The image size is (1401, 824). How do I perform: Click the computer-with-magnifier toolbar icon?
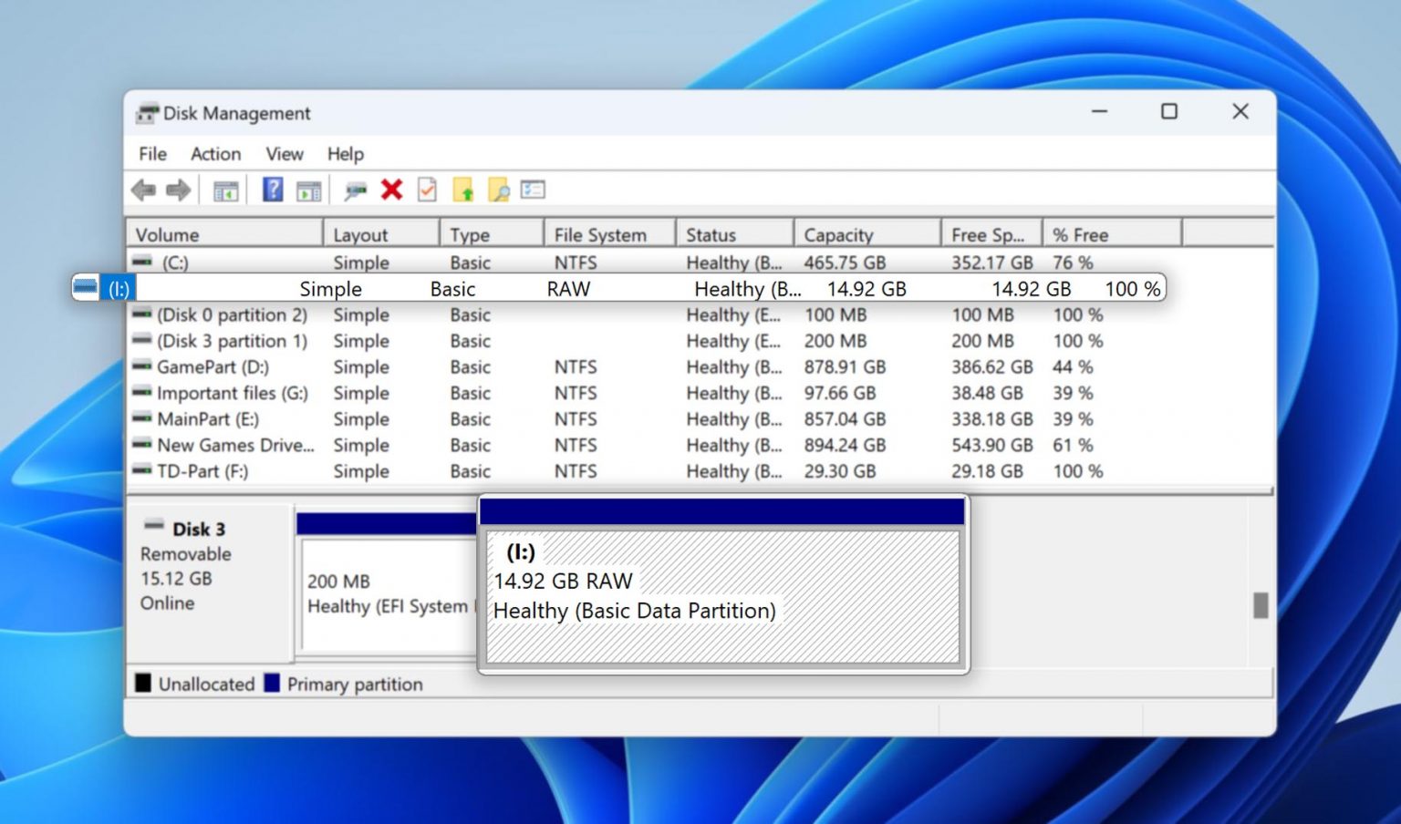[x=355, y=190]
